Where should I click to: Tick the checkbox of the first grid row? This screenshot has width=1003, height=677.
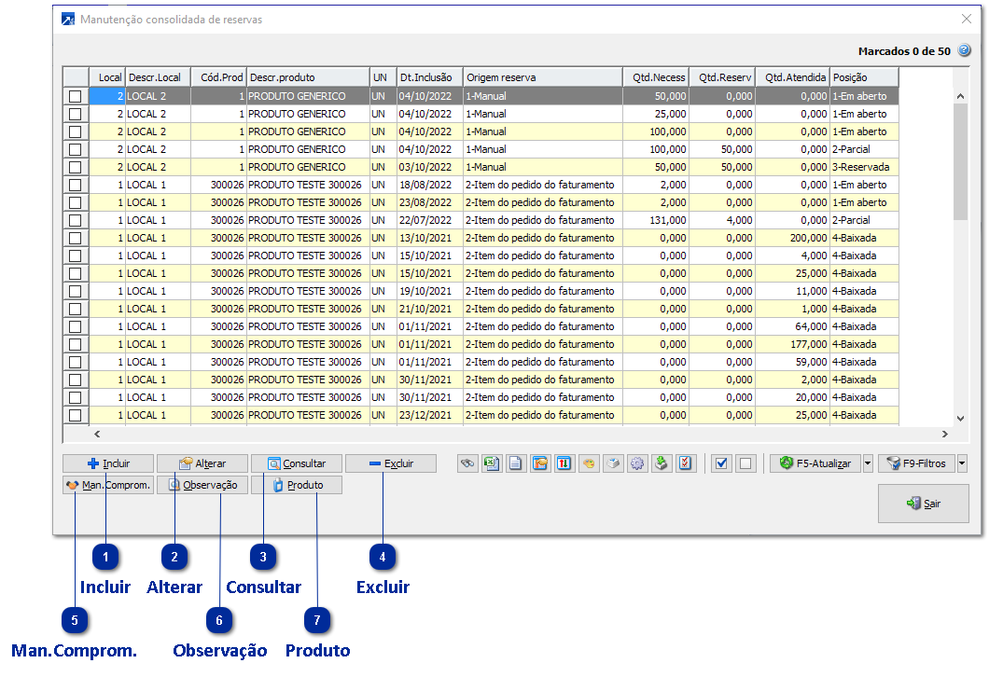tap(75, 96)
